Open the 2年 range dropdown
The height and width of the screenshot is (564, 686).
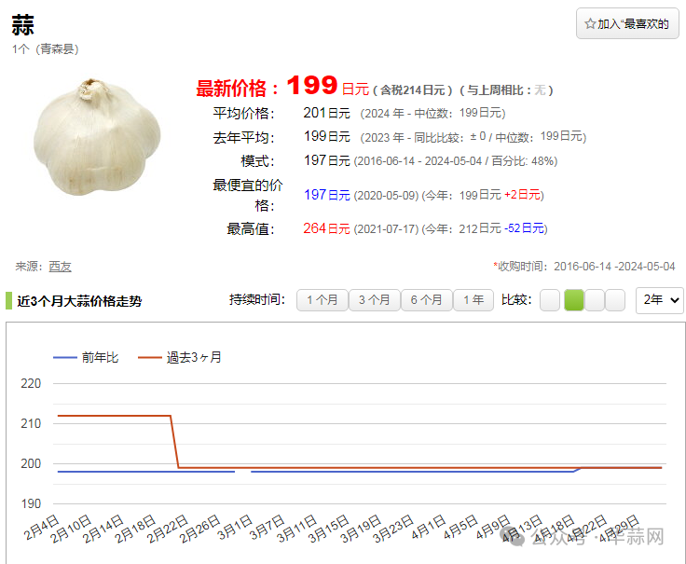[x=660, y=300]
